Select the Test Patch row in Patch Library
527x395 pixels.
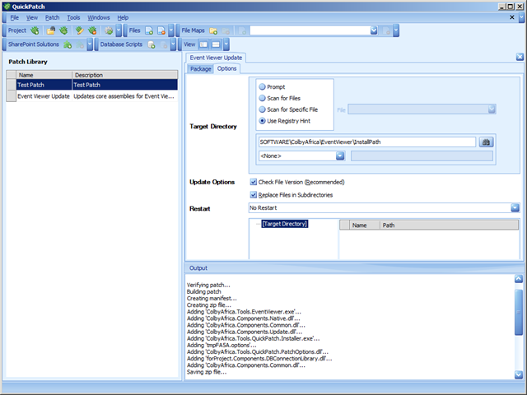91,85
